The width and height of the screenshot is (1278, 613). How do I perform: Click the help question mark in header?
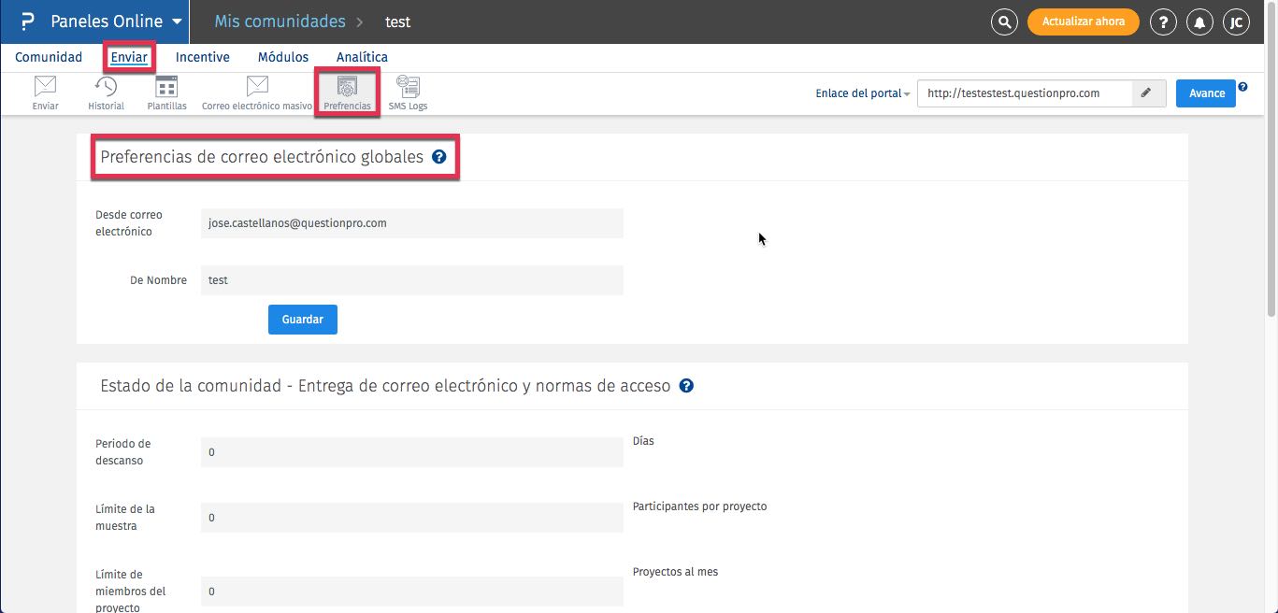[x=1162, y=21]
